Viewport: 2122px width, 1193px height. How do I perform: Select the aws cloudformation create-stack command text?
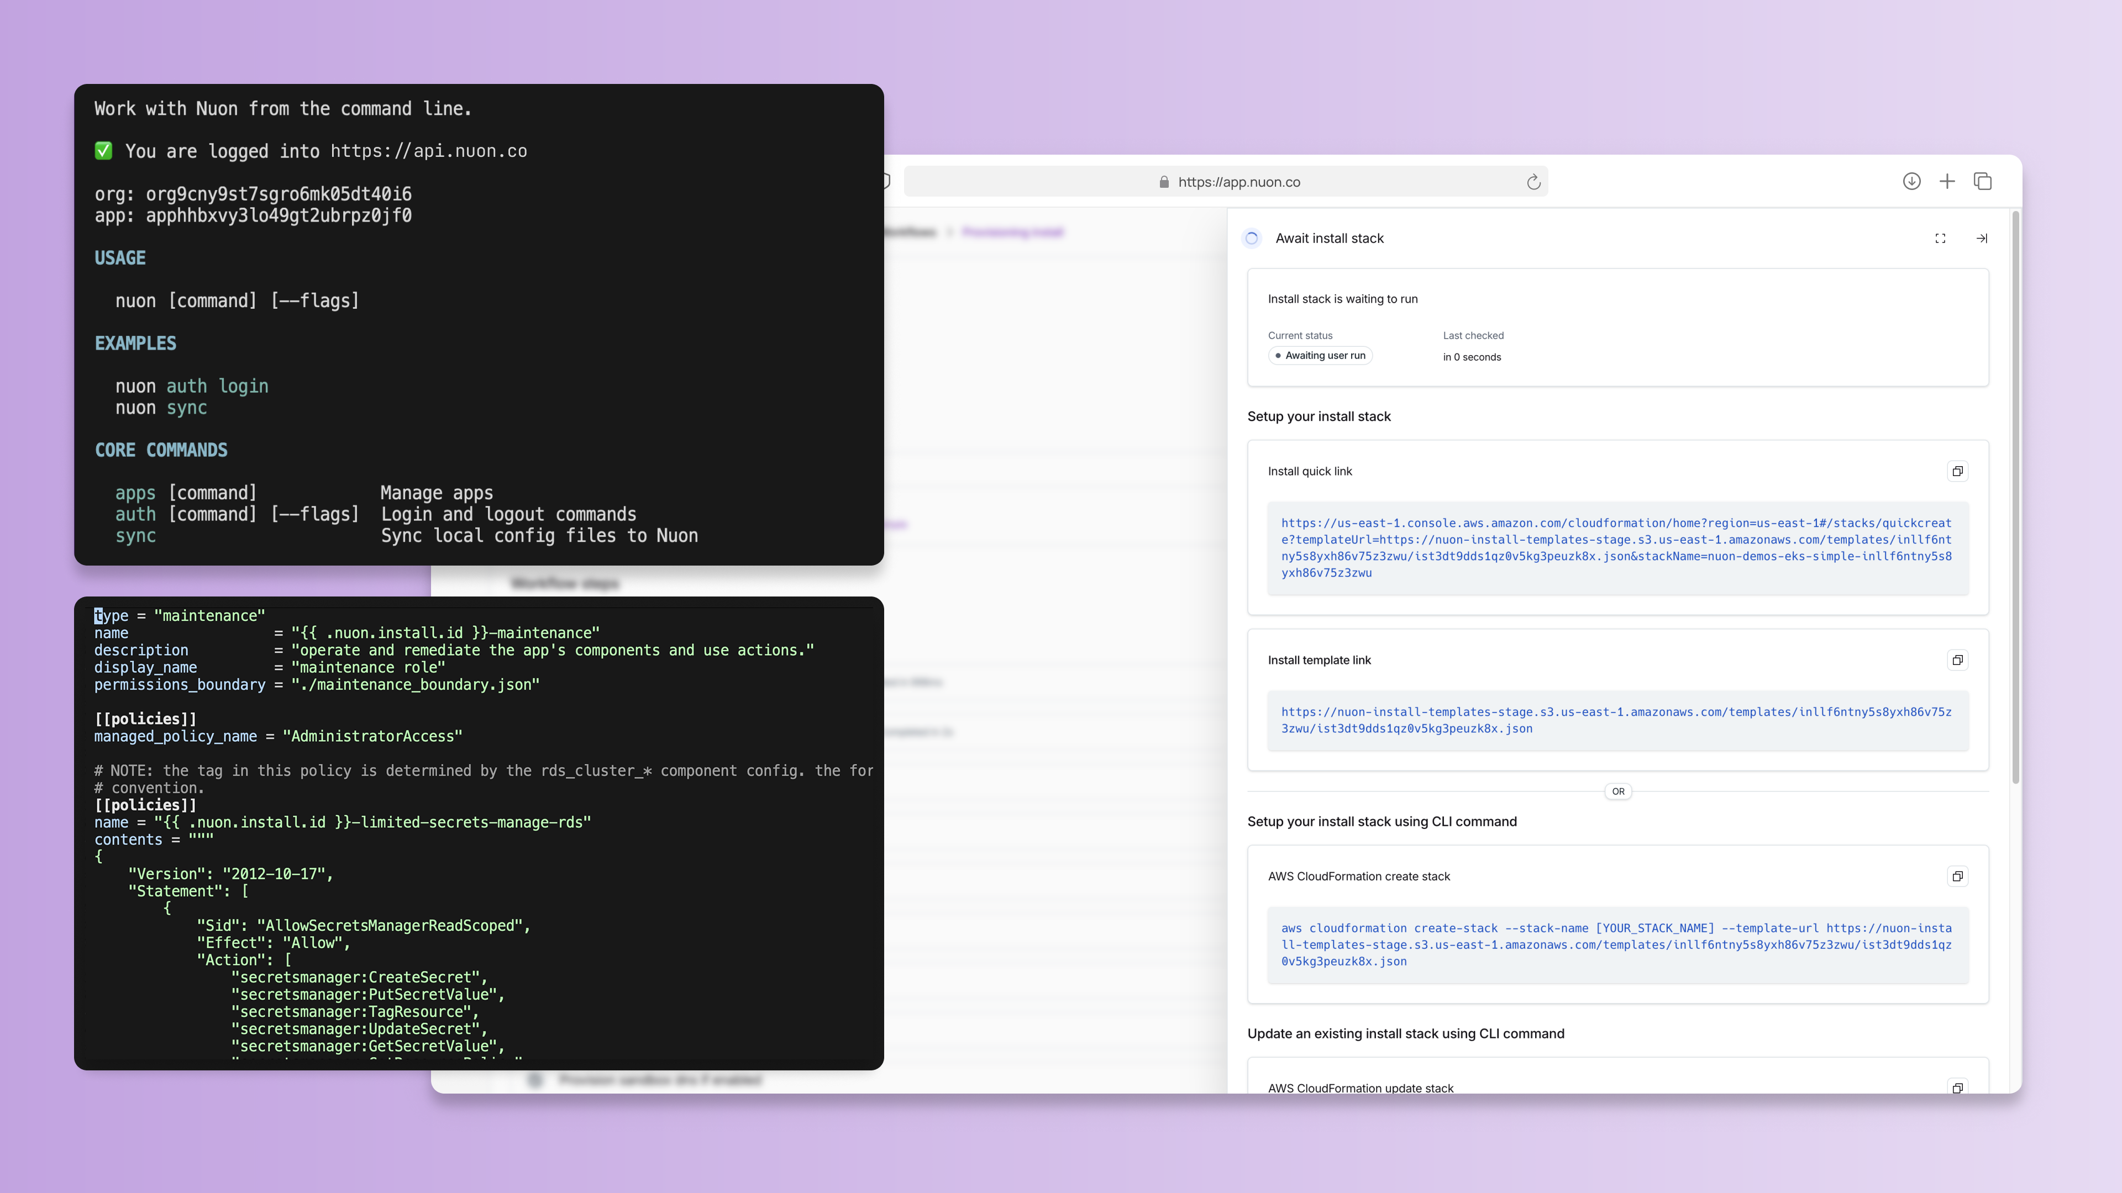point(1616,944)
